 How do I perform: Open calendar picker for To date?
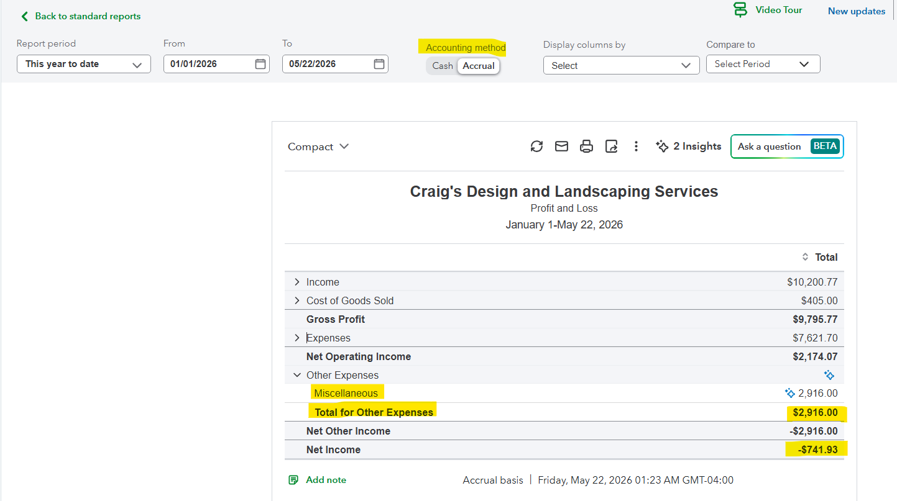pyautogui.click(x=379, y=64)
